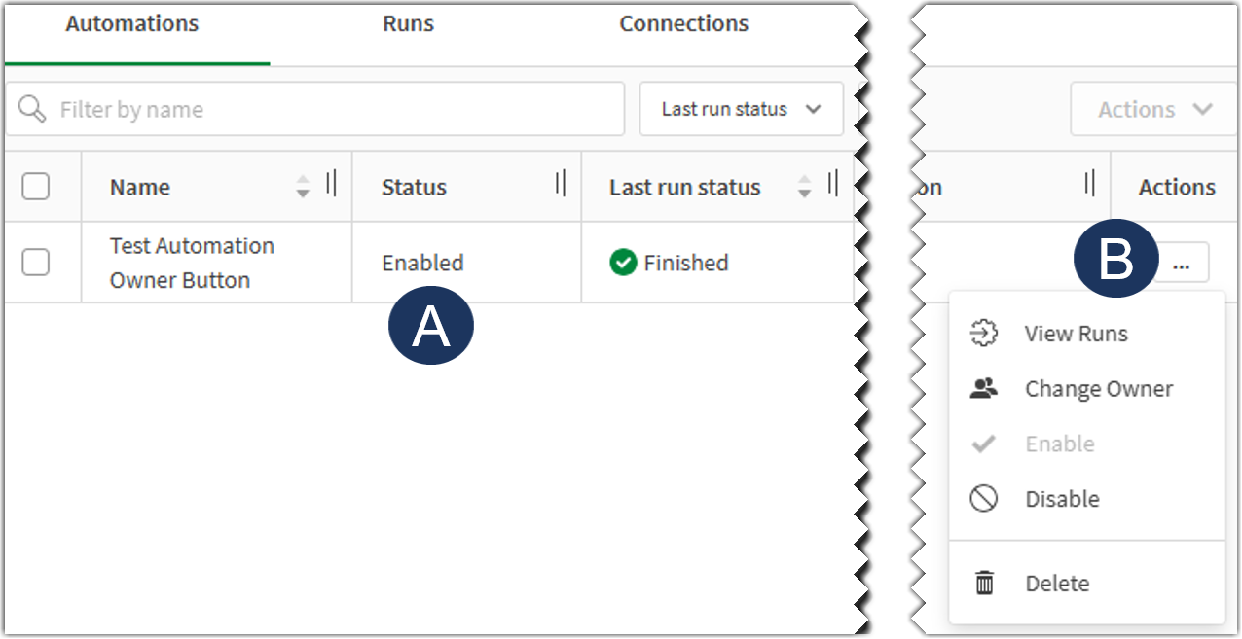
Task: Open the Test Automation Owner Button automation
Action: click(191, 262)
